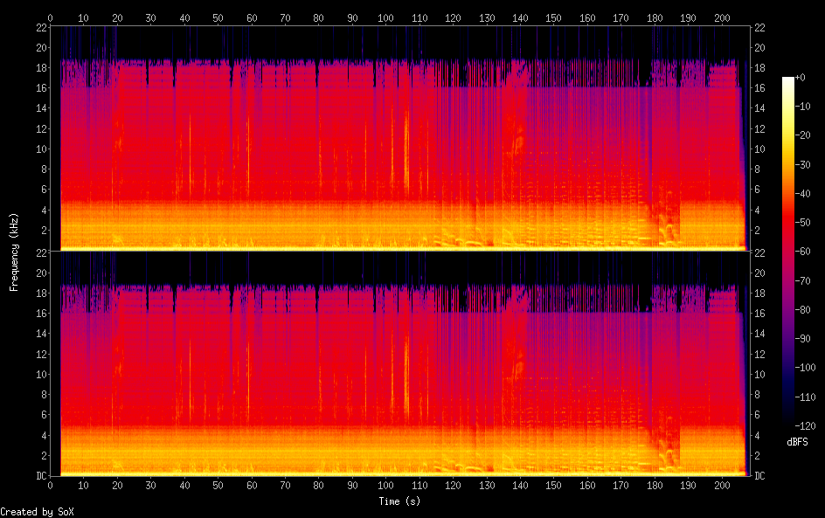Click the "dBFS" label under color scale
This screenshot has height=518, width=825.
797,443
